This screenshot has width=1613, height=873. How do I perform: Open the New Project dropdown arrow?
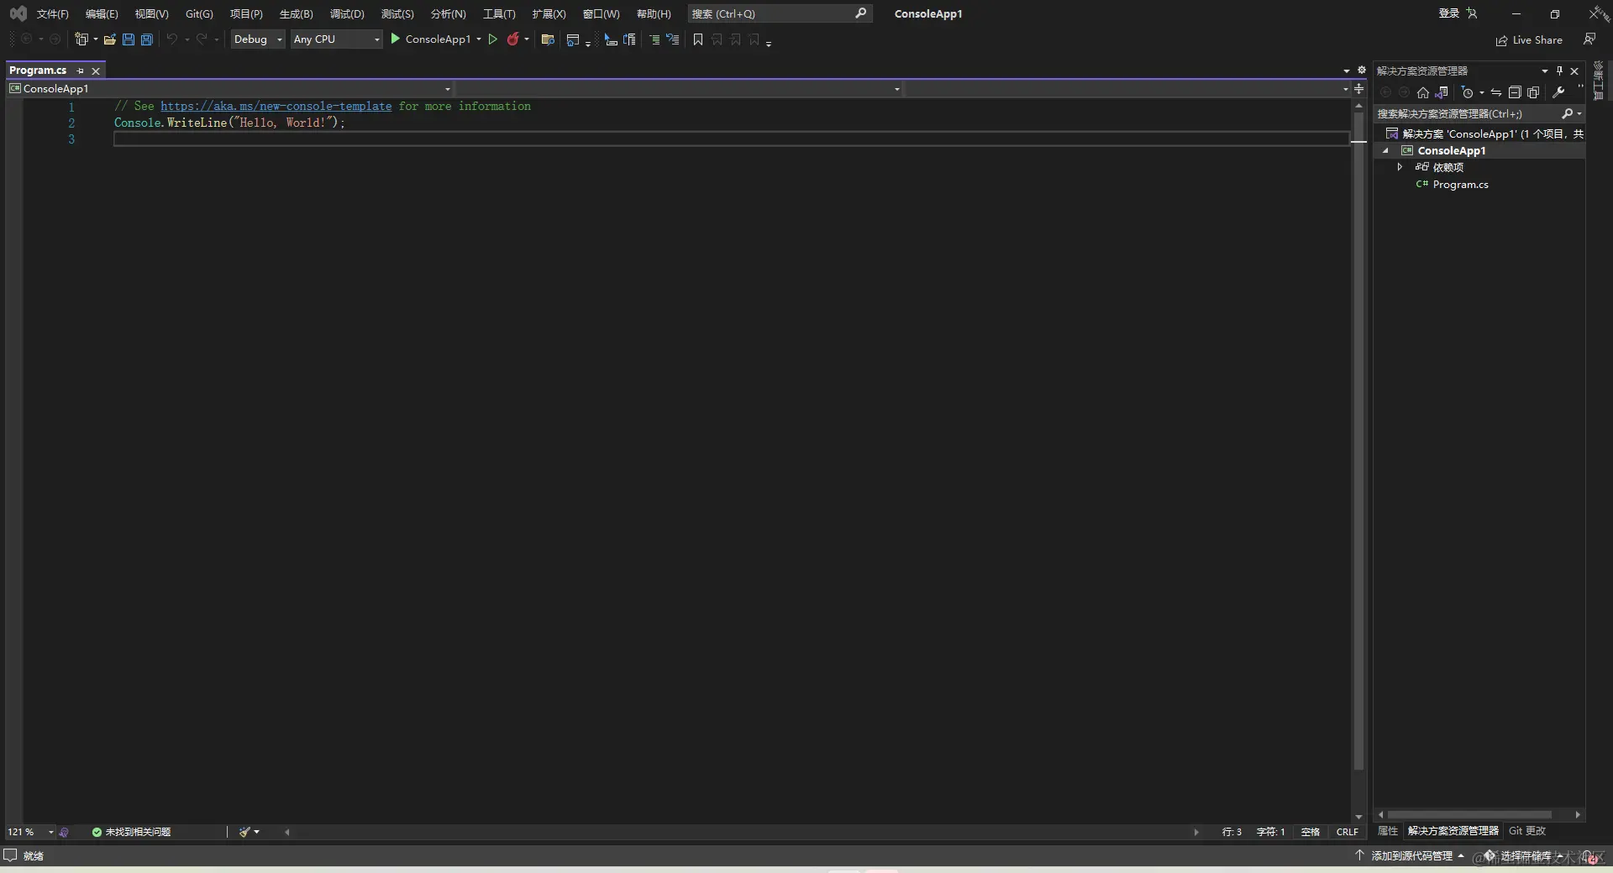coord(95,39)
